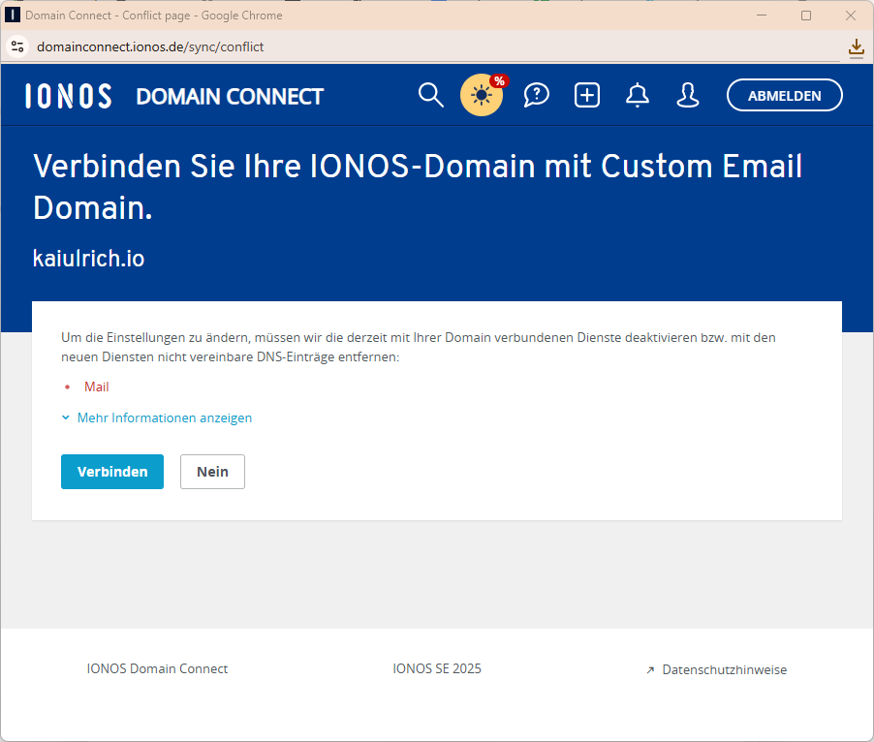Select the Mail list item

96,386
